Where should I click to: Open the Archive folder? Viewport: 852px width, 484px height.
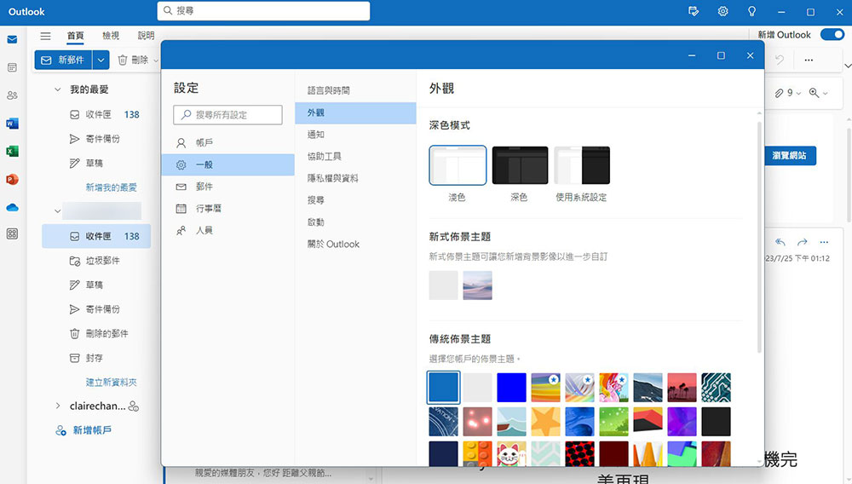pyautogui.click(x=96, y=358)
